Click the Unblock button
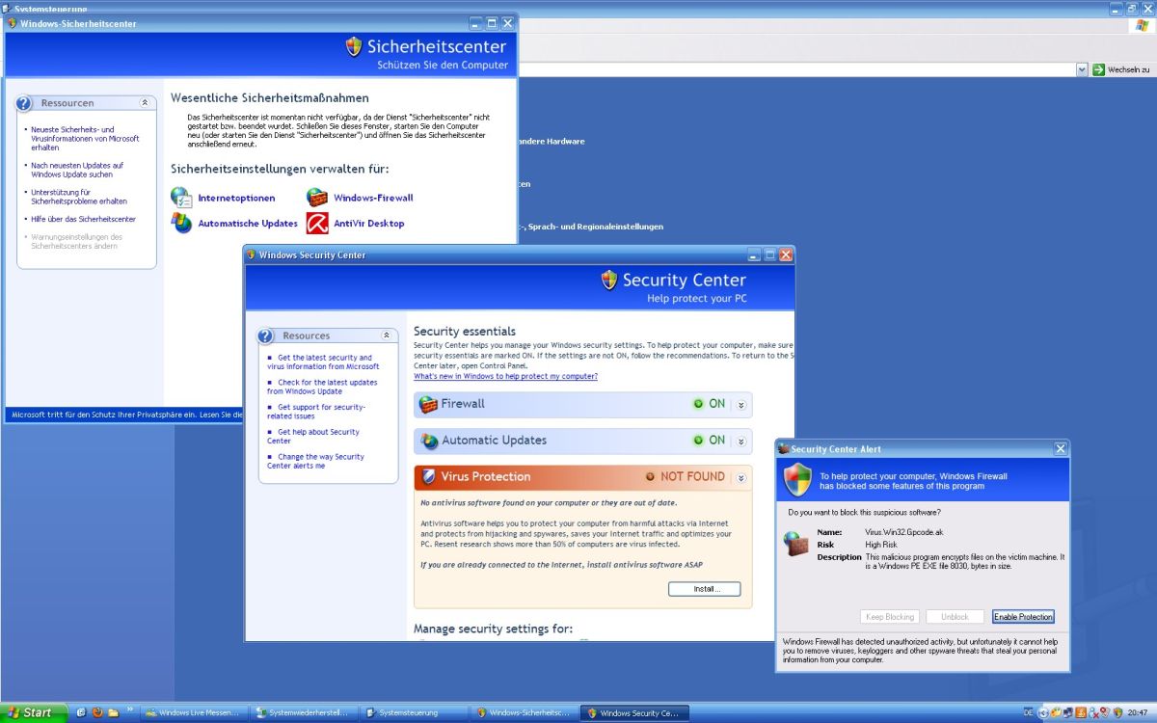The height and width of the screenshot is (723, 1157). pos(955,617)
